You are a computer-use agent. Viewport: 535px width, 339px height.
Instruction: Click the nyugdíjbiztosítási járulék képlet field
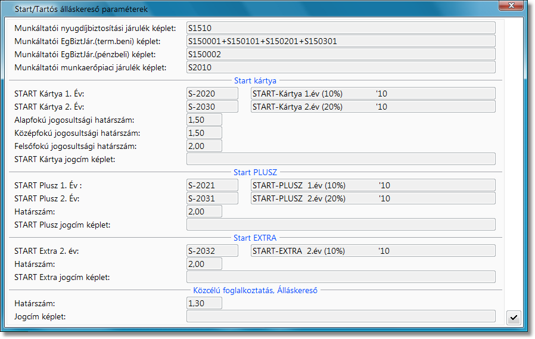click(340, 28)
